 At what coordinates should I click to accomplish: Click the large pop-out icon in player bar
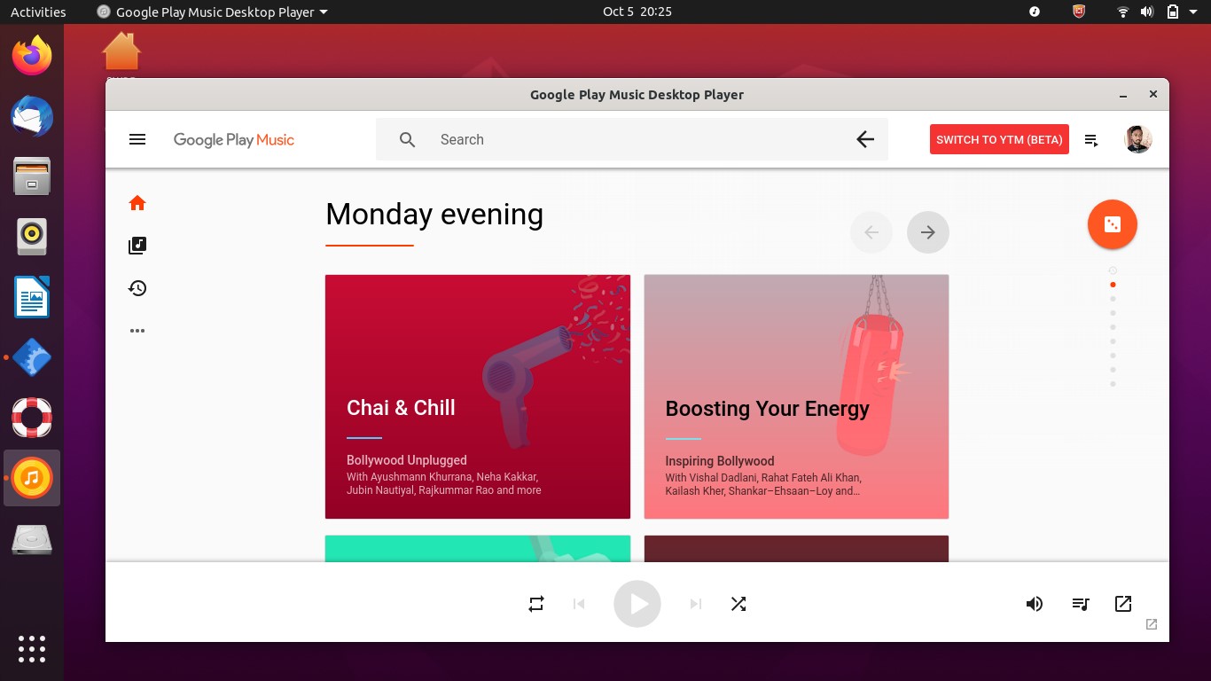pos(1123,604)
